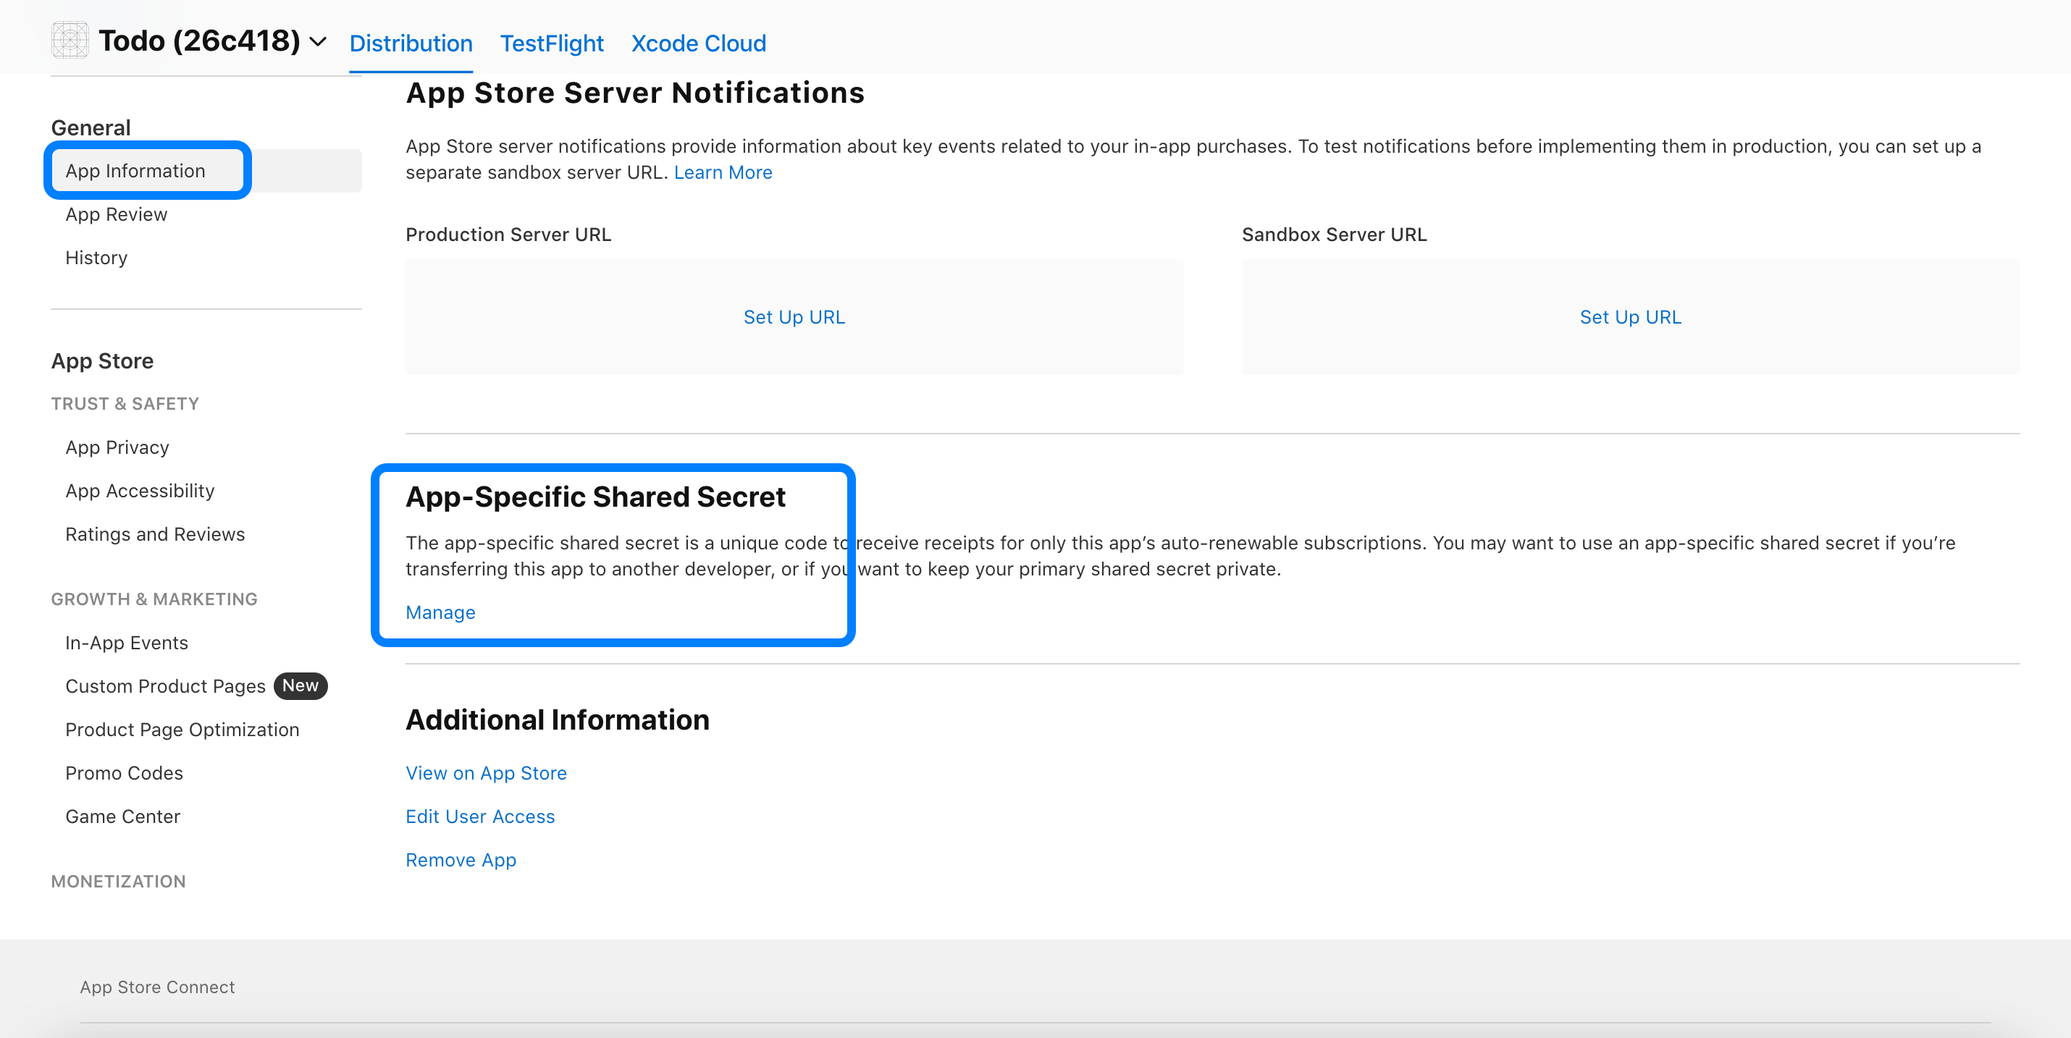Select In-App Events in the sidebar
The height and width of the screenshot is (1038, 2071).
(x=126, y=643)
